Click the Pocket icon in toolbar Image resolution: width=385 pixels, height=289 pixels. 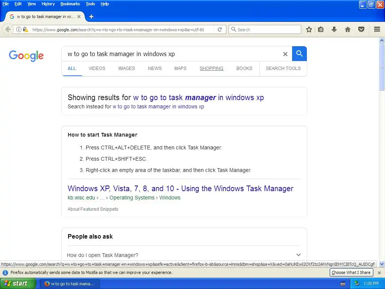[x=361, y=29]
